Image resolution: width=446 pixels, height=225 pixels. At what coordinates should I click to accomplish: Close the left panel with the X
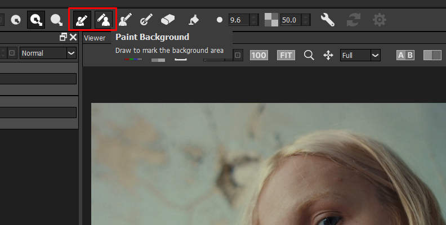(x=73, y=37)
